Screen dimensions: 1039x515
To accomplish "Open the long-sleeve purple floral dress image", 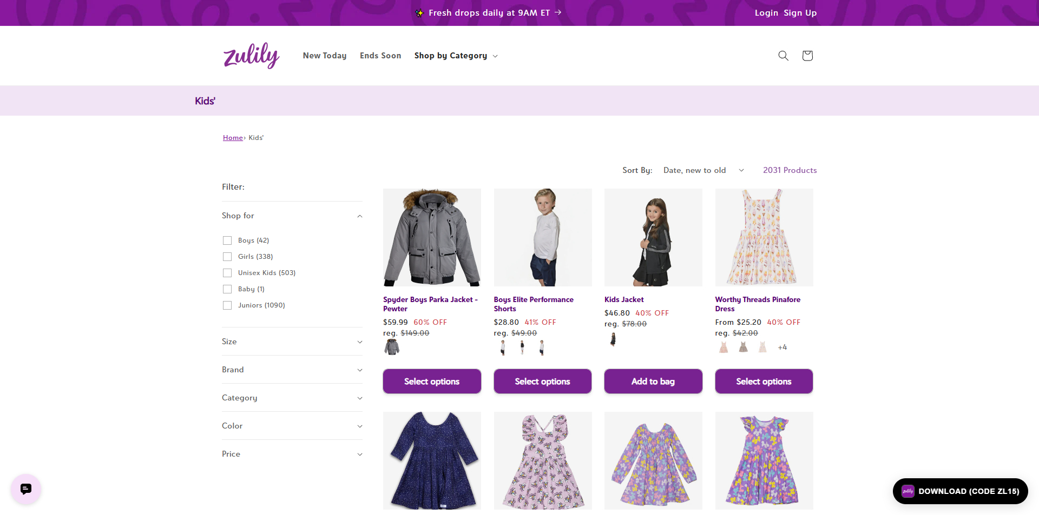I will pos(653,460).
